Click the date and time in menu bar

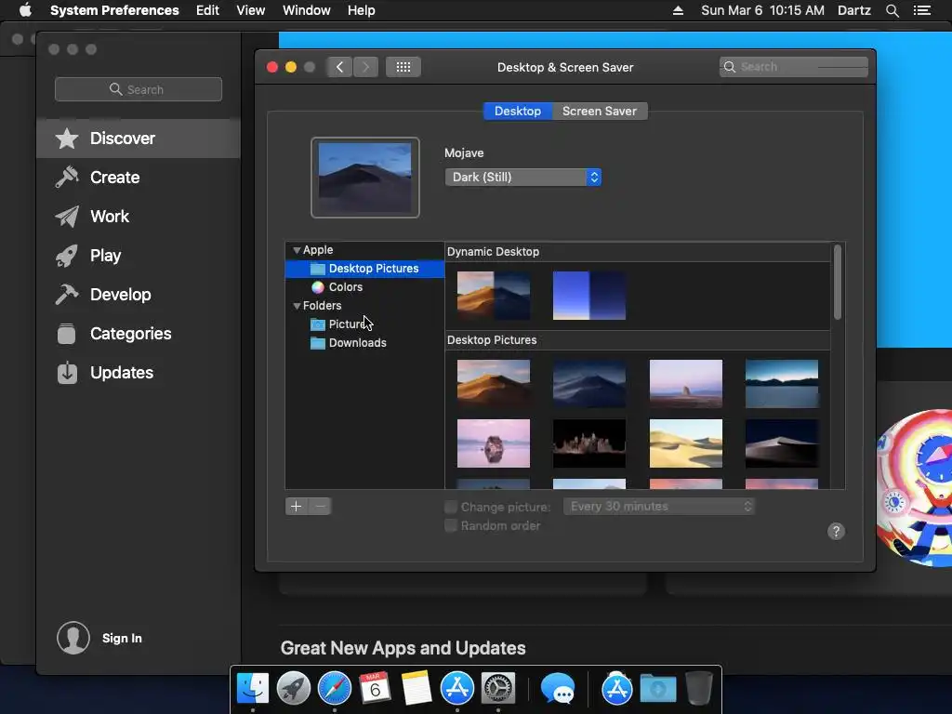(x=762, y=10)
